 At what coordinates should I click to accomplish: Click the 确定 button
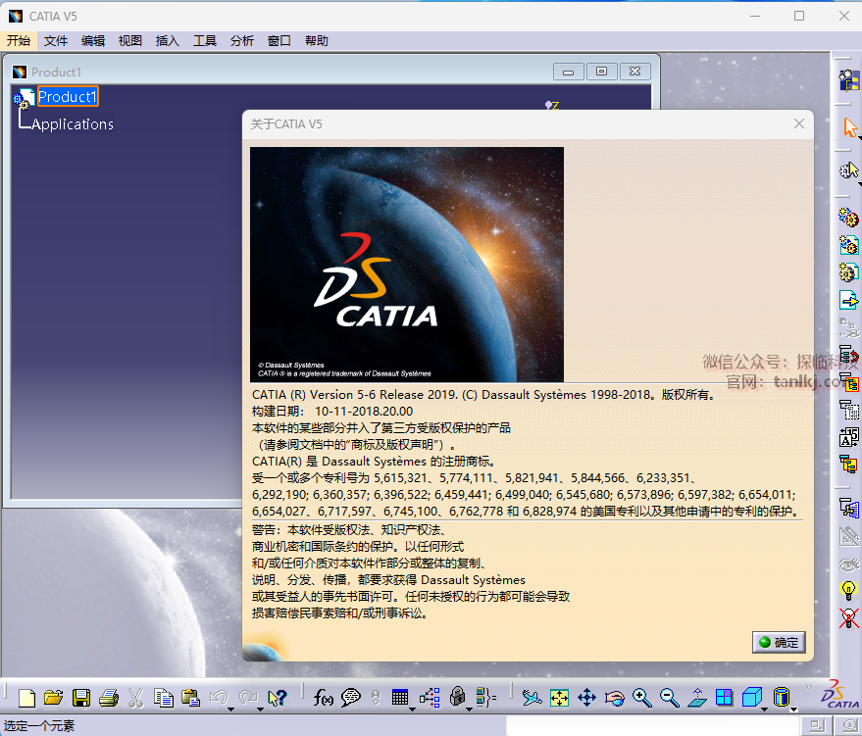pos(779,643)
